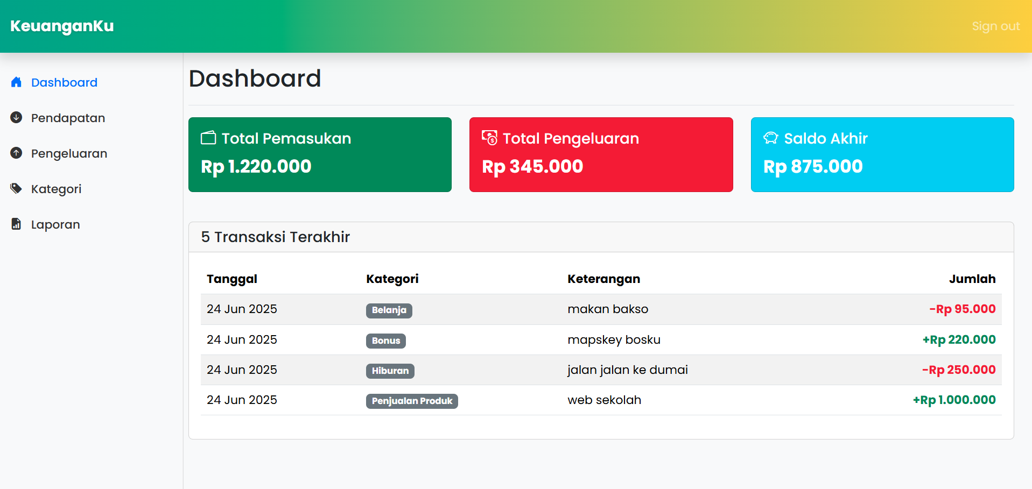The image size is (1032, 489).
Task: Click the cash icon in Total Pengeluaran card
Action: coord(489,138)
